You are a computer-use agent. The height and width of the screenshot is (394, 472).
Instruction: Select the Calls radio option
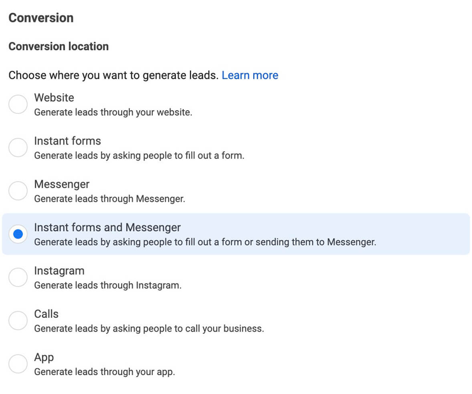pos(18,320)
